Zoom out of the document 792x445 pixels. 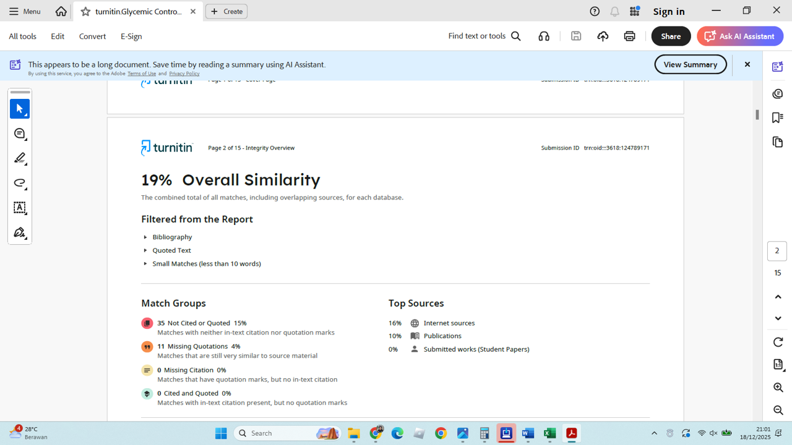pyautogui.click(x=778, y=410)
